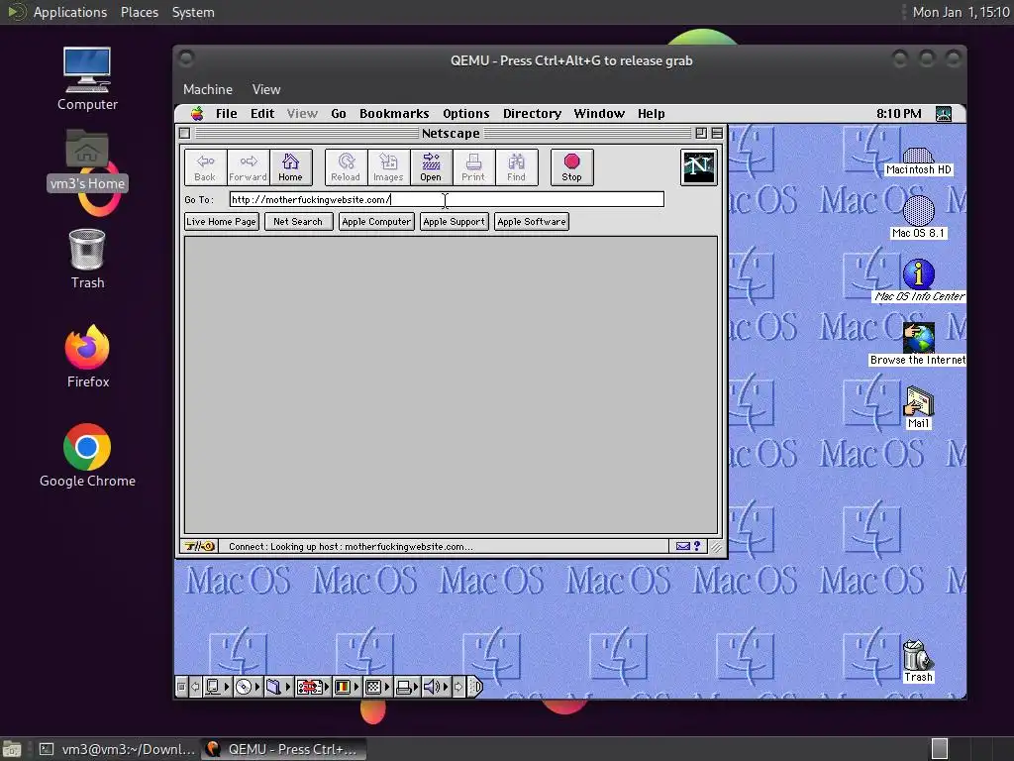Screen dimensions: 1014x761
Task: Open the Edit menu
Action: [262, 114]
